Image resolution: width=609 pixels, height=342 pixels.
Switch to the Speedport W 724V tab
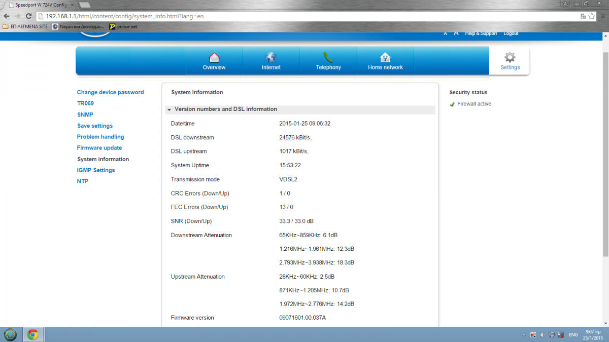coord(41,5)
